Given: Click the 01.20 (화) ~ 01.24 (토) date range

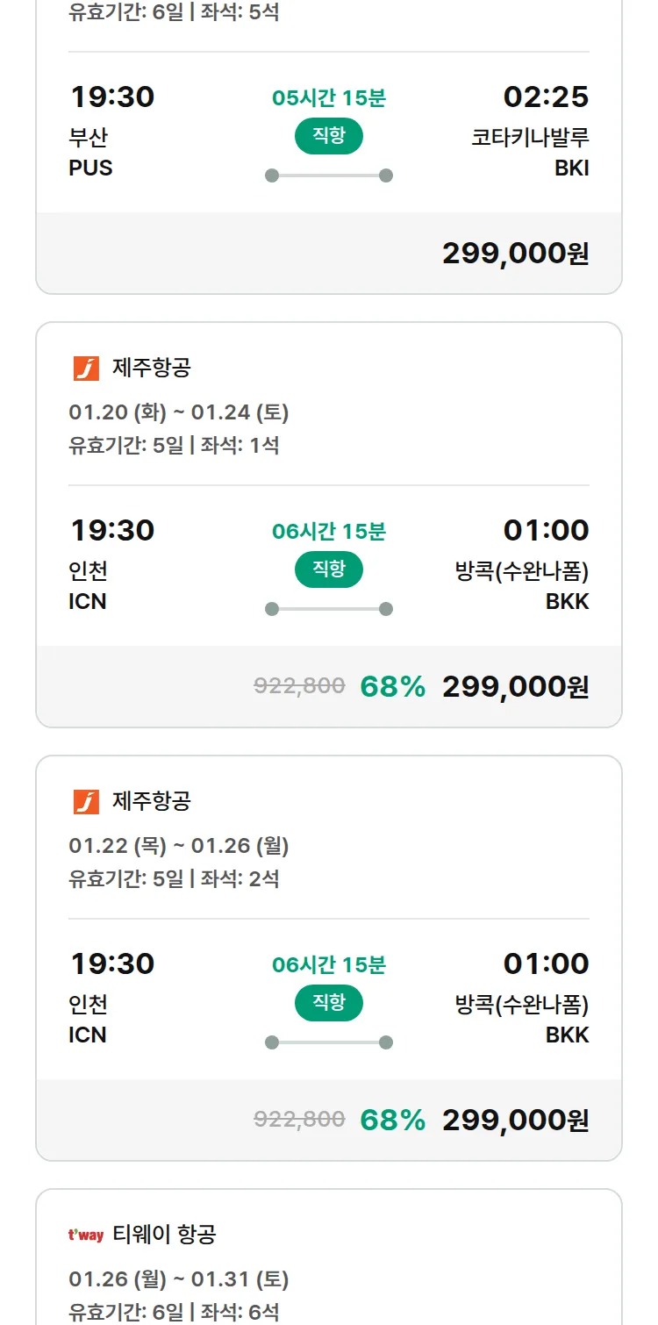Looking at the screenshot, I should [x=179, y=412].
